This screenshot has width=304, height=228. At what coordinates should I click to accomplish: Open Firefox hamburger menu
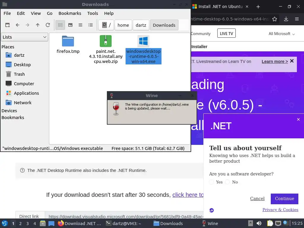pos(297,19)
